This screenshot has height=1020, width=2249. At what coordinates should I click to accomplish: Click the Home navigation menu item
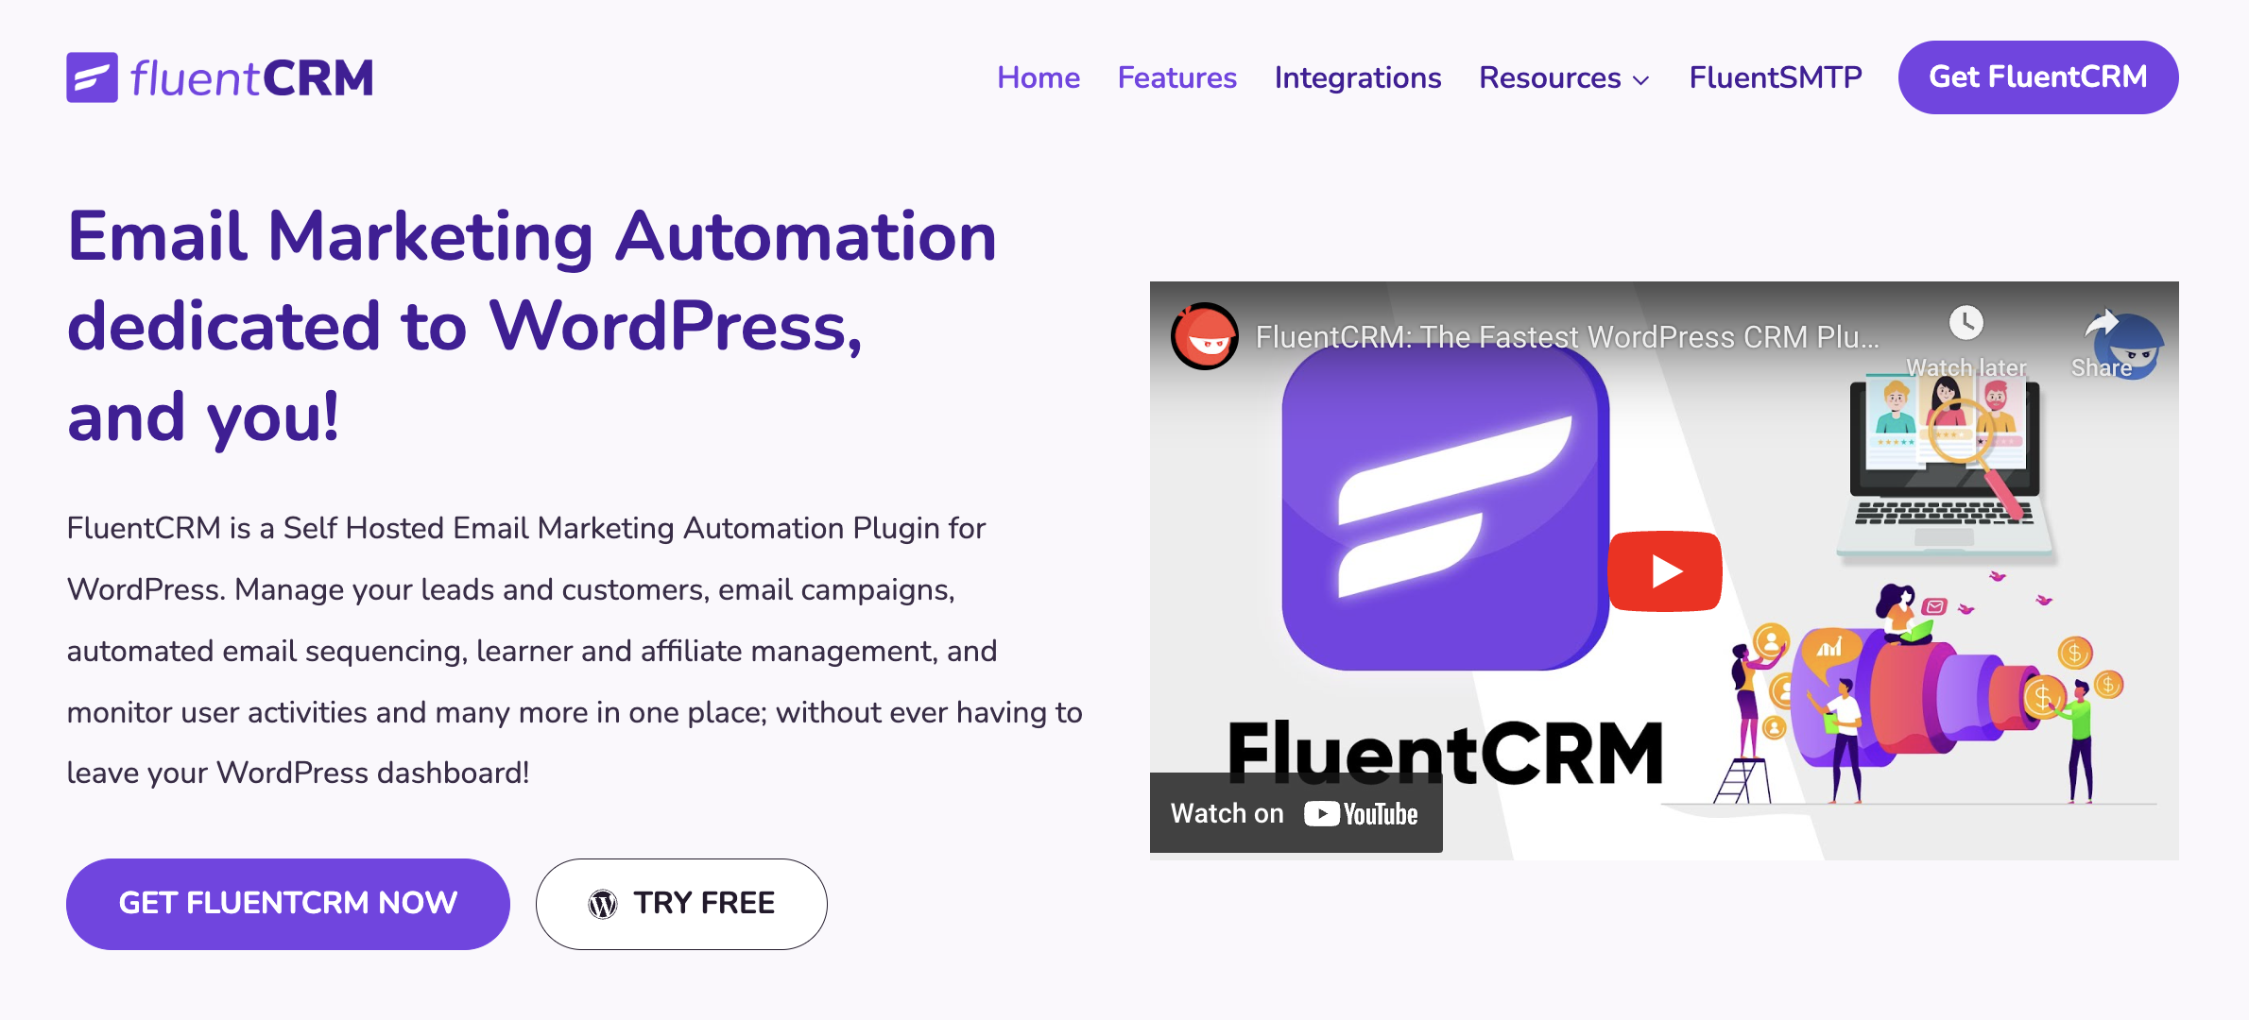(1039, 77)
